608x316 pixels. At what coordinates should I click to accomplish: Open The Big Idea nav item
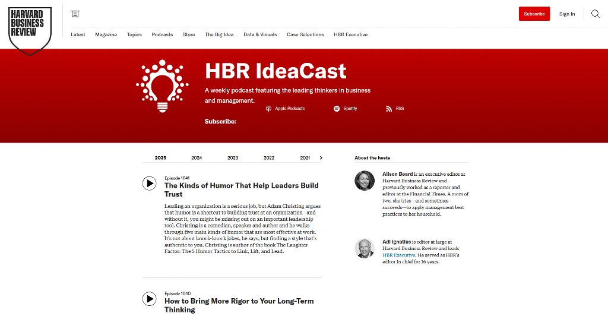pyautogui.click(x=219, y=34)
